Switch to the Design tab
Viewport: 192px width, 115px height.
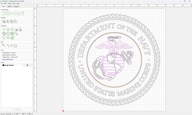(x=3, y=6)
